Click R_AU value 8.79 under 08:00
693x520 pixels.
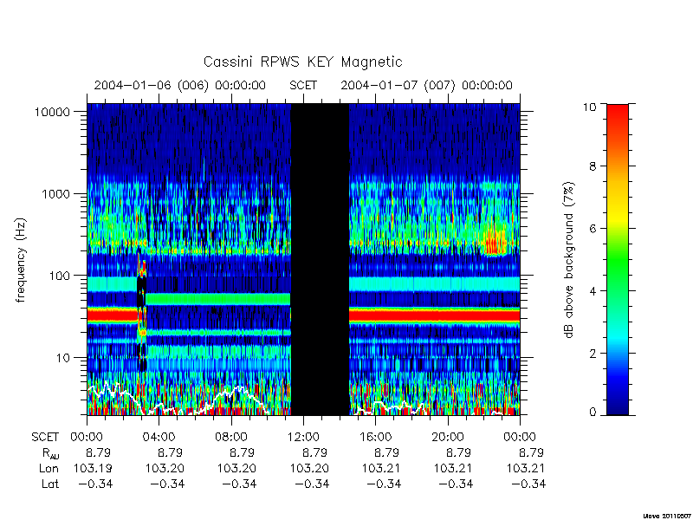(243, 452)
